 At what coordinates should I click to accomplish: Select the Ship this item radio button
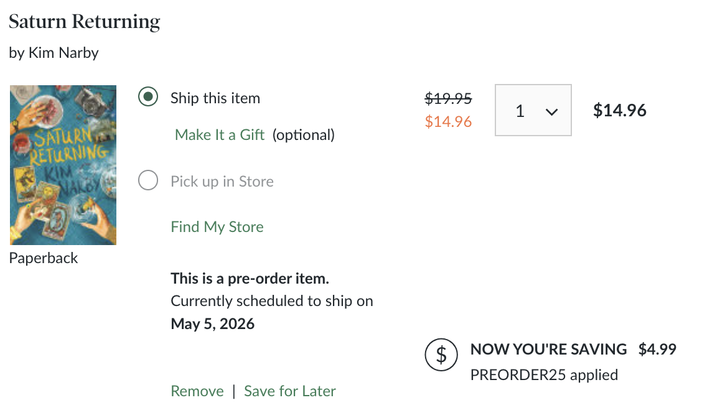coord(147,98)
